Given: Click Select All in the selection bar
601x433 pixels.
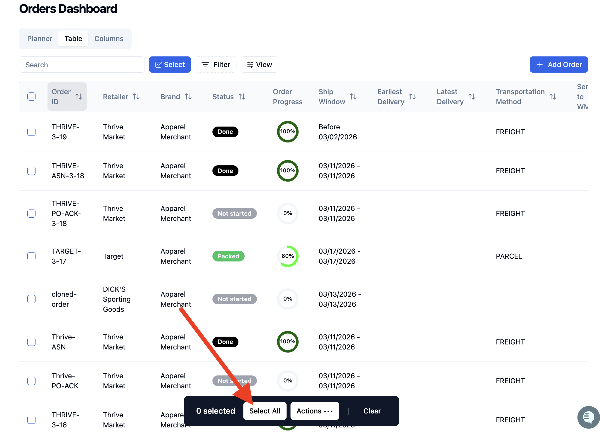Looking at the screenshot, I should coord(265,411).
